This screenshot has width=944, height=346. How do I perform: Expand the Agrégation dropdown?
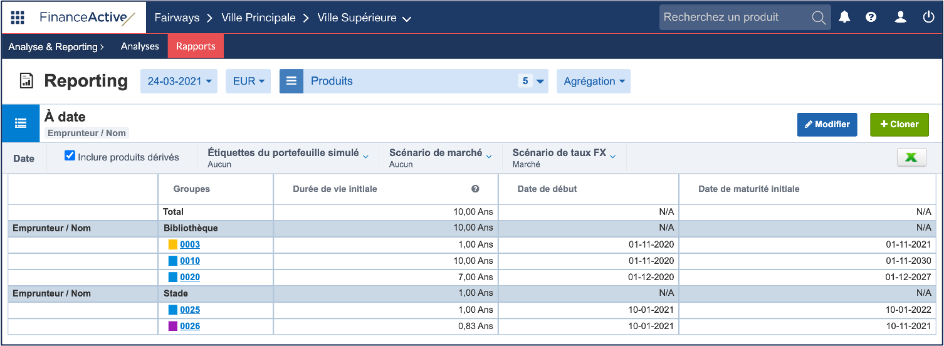coord(594,81)
